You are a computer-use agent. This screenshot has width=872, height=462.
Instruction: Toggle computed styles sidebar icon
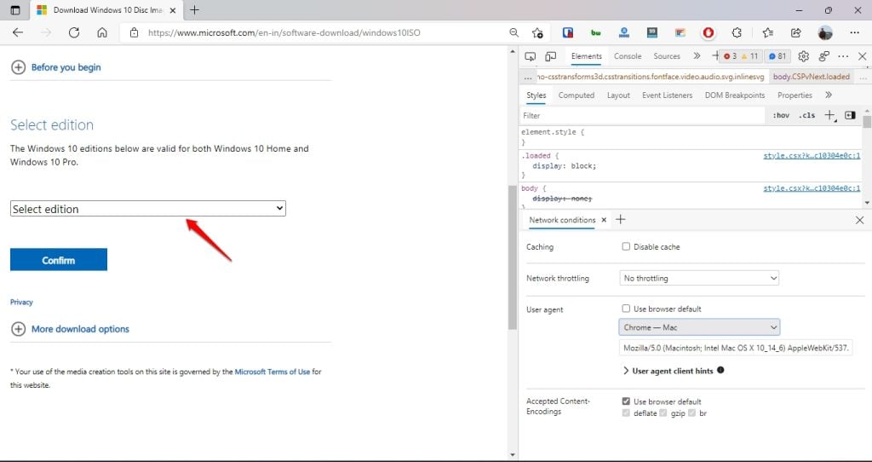850,115
